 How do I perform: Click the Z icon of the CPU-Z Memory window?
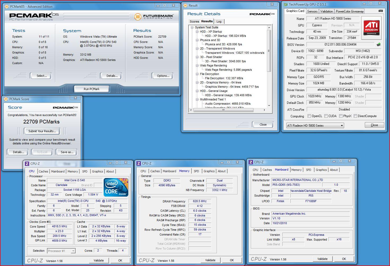point(139,163)
